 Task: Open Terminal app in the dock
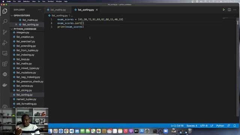(x=155, y=131)
